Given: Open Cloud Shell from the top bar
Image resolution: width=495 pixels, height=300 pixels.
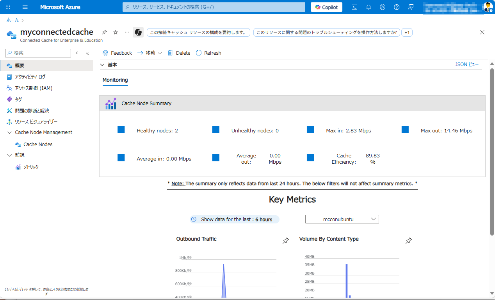Looking at the screenshot, I should pyautogui.click(x=354, y=7).
